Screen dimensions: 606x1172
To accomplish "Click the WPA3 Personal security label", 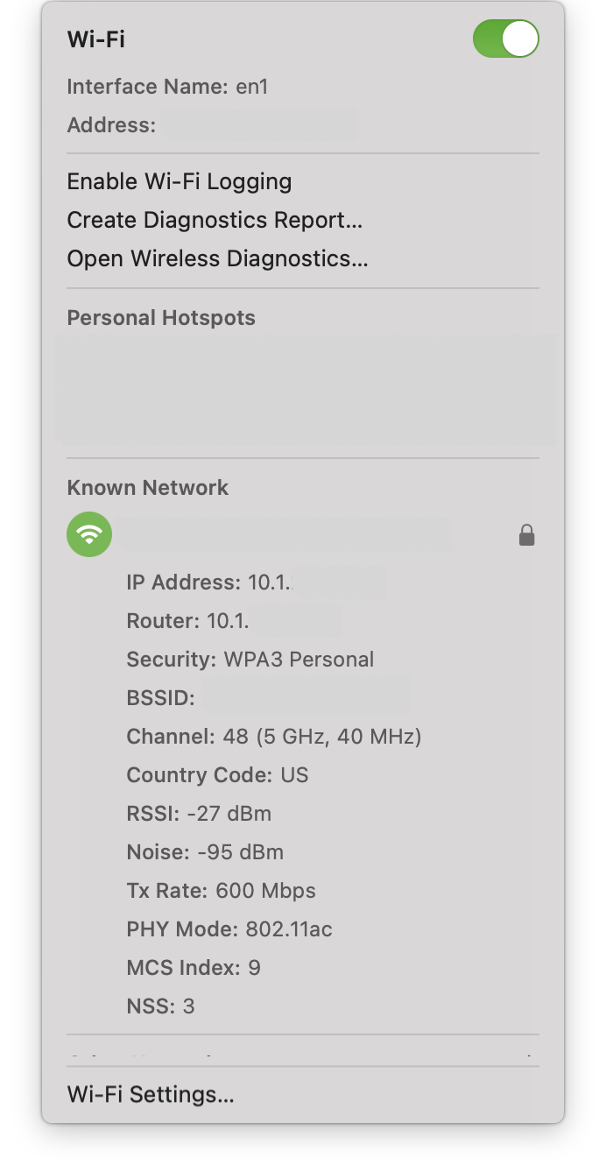I will tap(250, 659).
